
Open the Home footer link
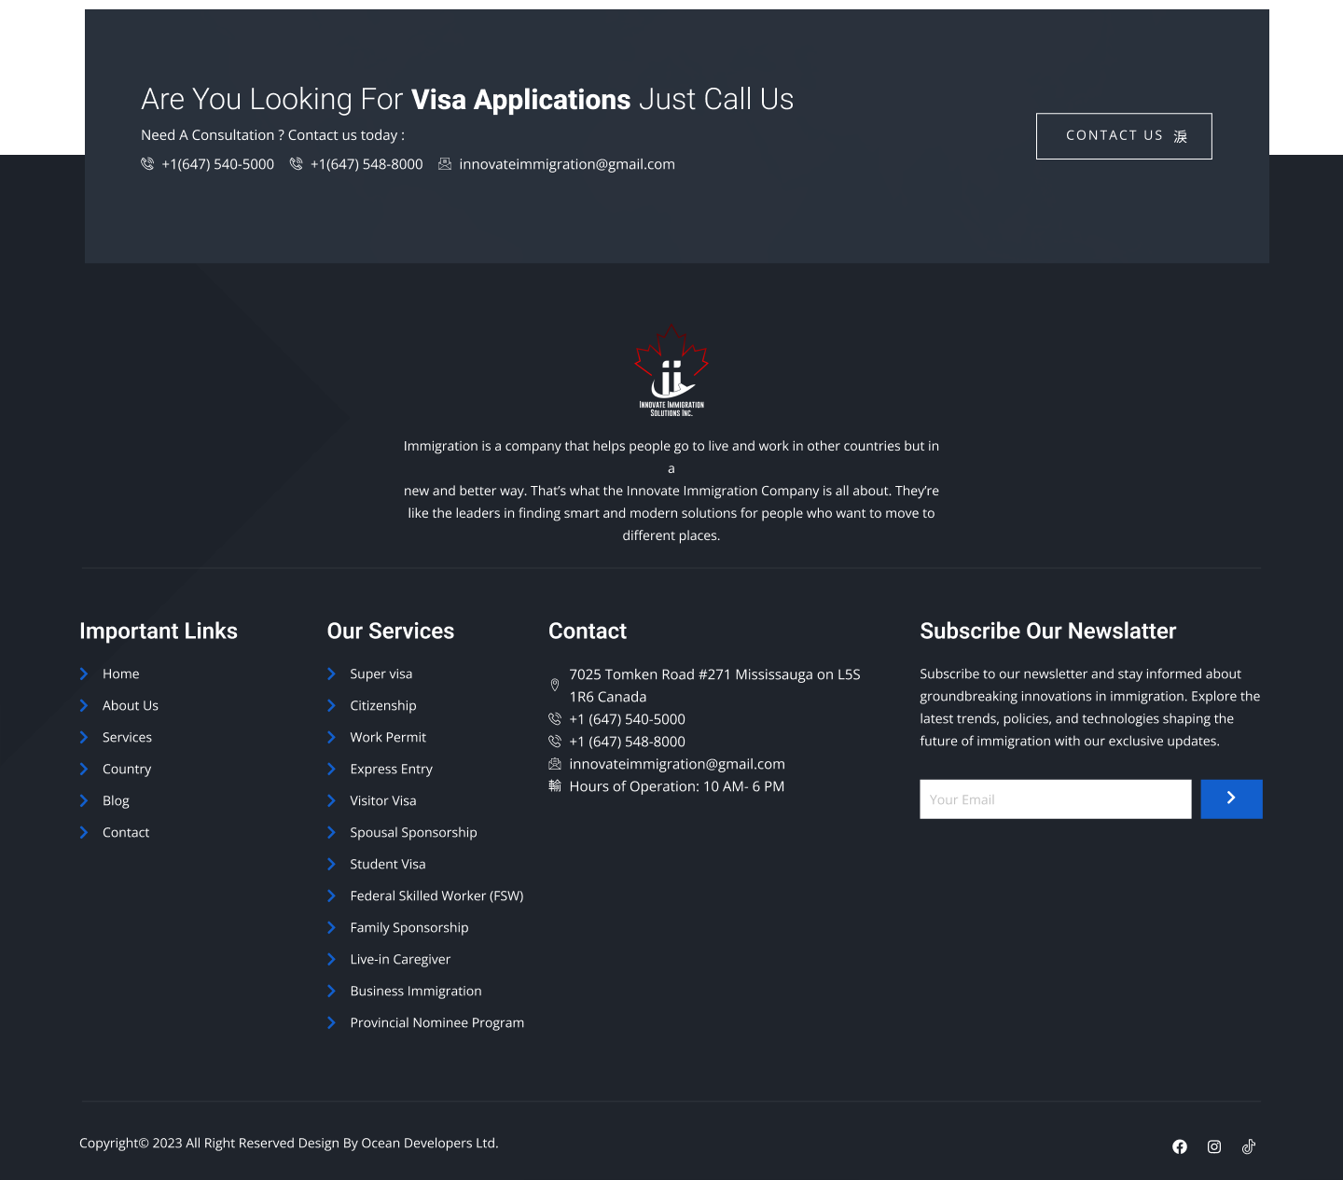coord(121,673)
